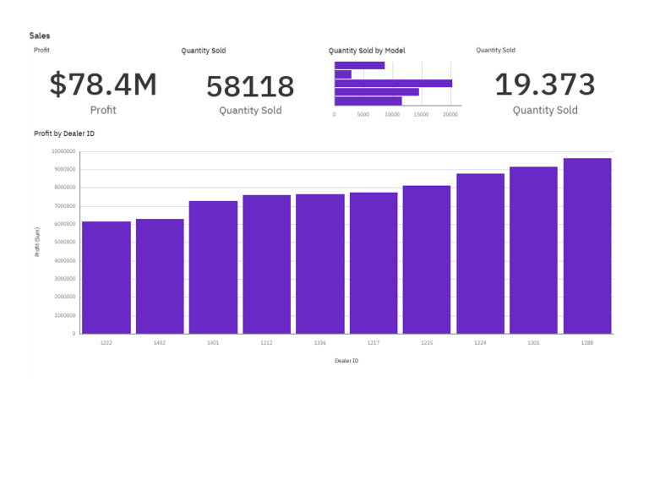Select the bar for Dealer ID 1224
Viewport: 649px width, 502px height.
pos(480,254)
